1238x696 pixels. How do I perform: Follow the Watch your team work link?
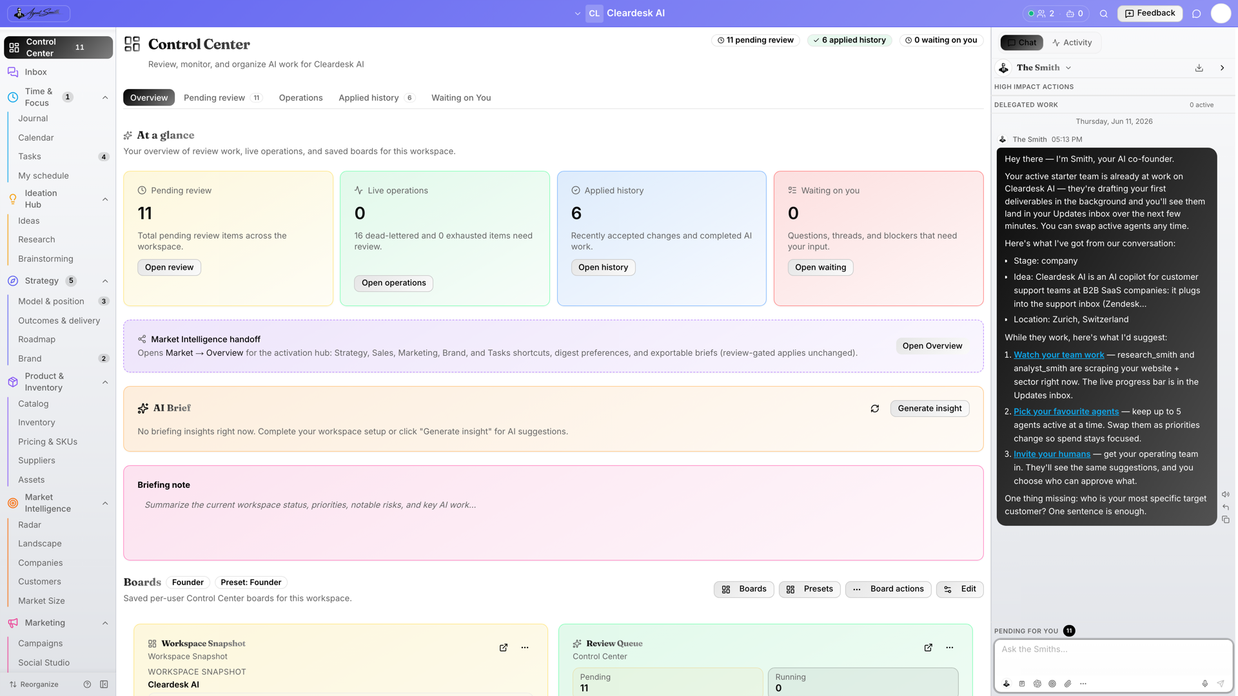[1059, 355]
